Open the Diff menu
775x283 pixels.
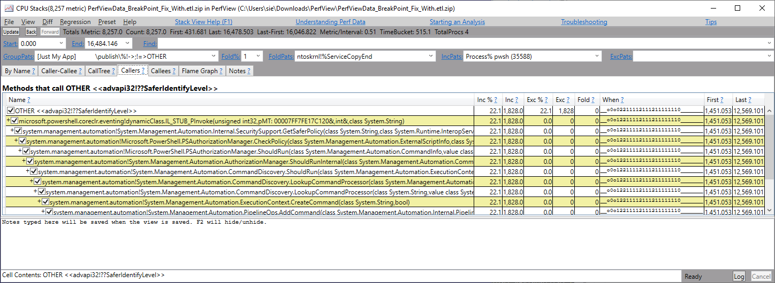[x=47, y=22]
